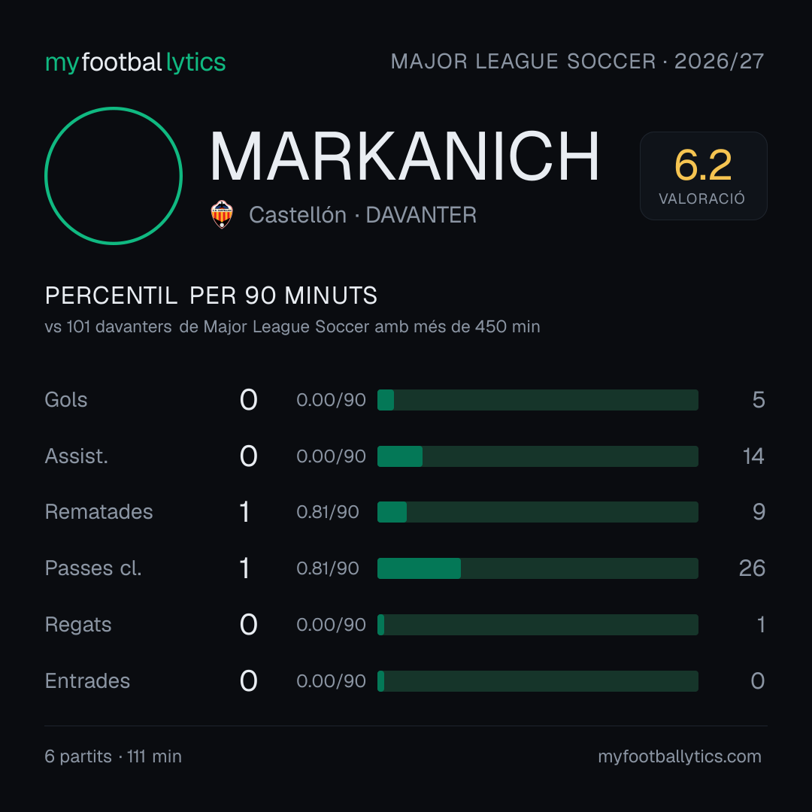Select the Passes cl. stat label
The width and height of the screenshot is (812, 812).
[93, 568]
